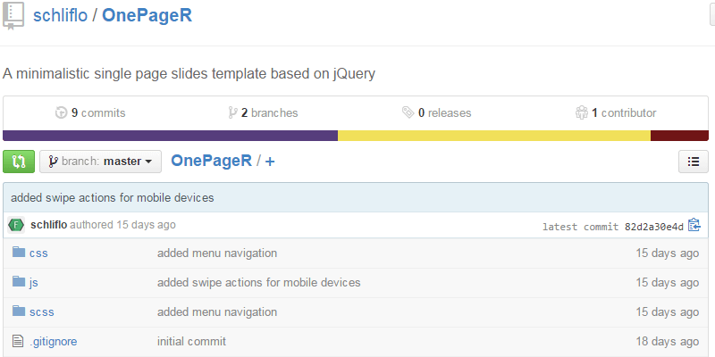Click the yellow segment of the language bar

(493, 136)
